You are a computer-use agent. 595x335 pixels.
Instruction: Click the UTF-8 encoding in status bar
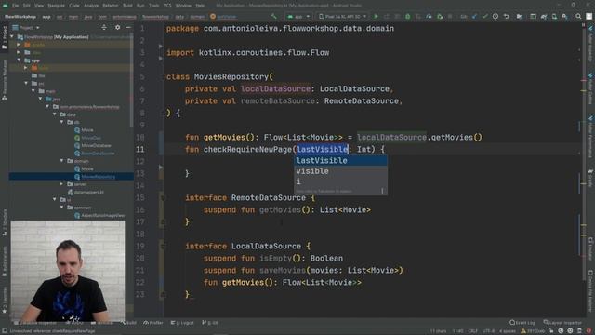(488, 331)
